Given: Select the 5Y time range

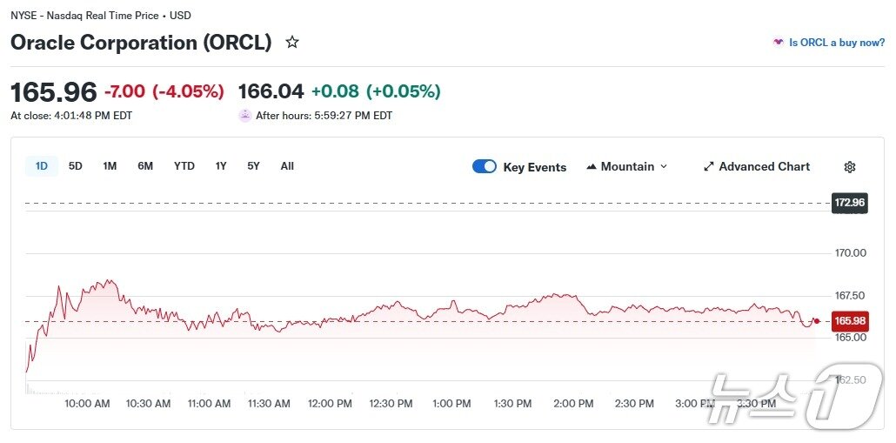Looking at the screenshot, I should click(253, 165).
